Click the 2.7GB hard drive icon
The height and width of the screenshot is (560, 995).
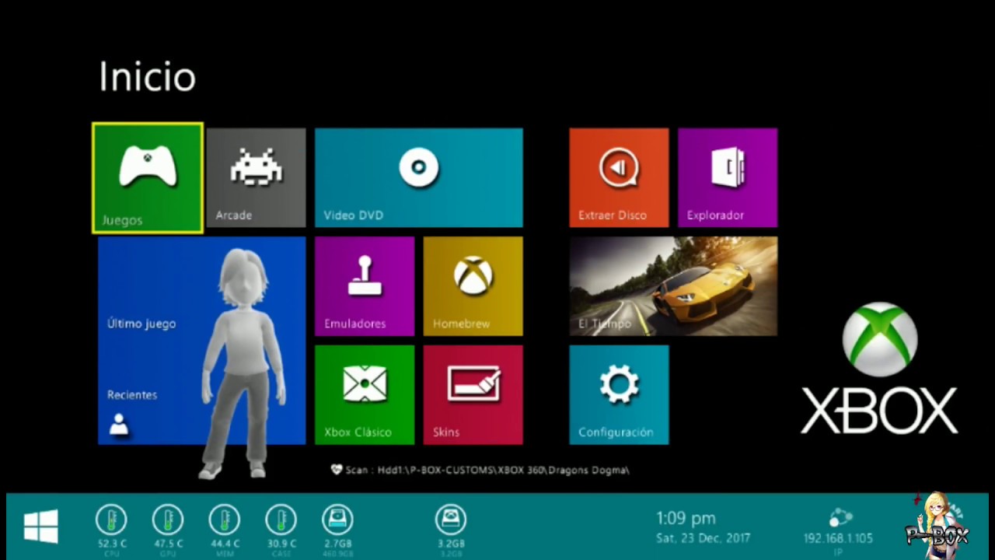click(337, 520)
